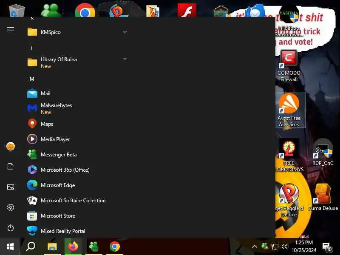Image resolution: width=340 pixels, height=255 pixels.
Task: Open the Library Of Ruina folder
Action: tap(77, 62)
